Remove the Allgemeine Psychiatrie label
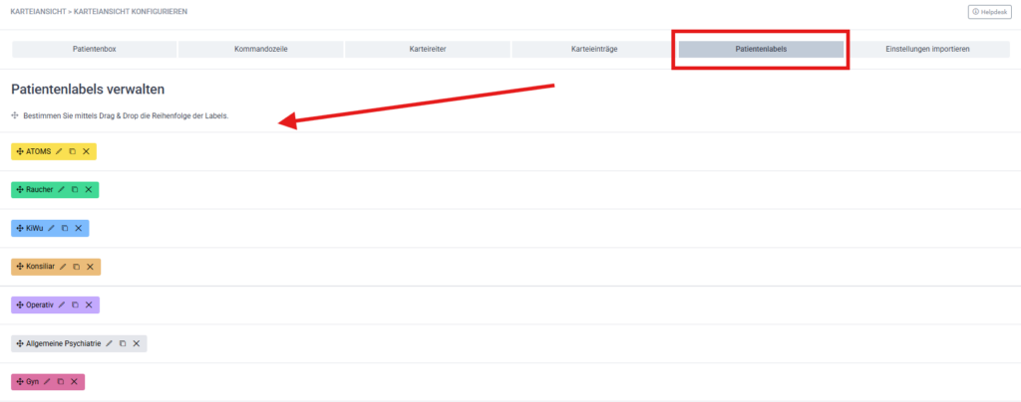The image size is (1021, 402). click(136, 343)
